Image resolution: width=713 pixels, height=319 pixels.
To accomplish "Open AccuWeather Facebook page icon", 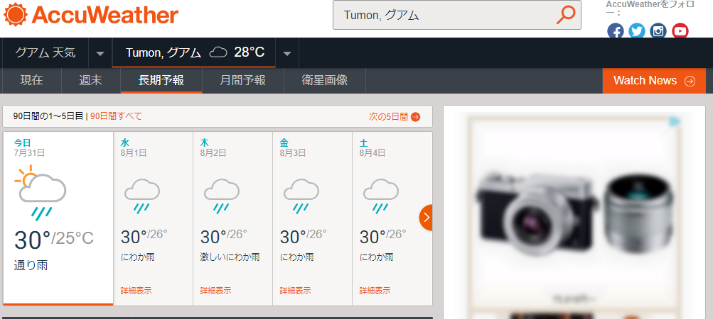I will tap(616, 31).
